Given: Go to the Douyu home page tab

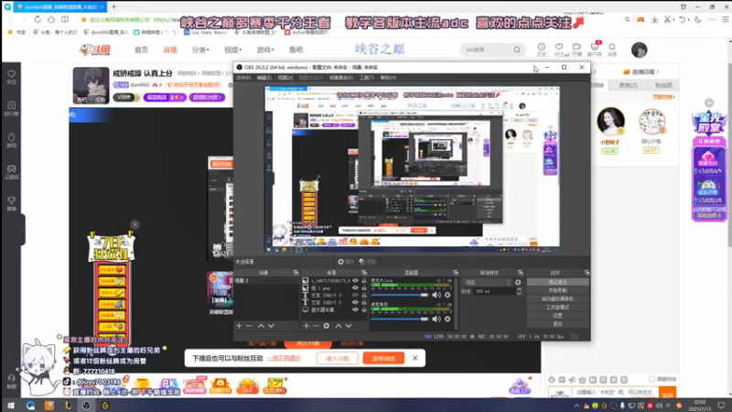Looking at the screenshot, I should (141, 49).
